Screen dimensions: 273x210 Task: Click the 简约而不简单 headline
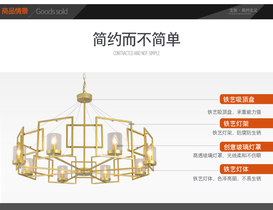click(136, 39)
